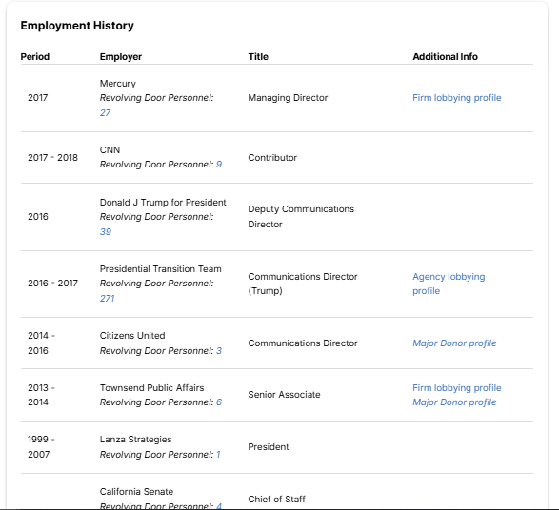Select the Employment History heading
Screen dimensions: 559x510
click(x=77, y=26)
